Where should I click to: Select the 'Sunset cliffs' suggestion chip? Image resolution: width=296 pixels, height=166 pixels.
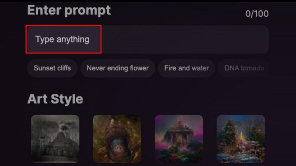pos(52,68)
